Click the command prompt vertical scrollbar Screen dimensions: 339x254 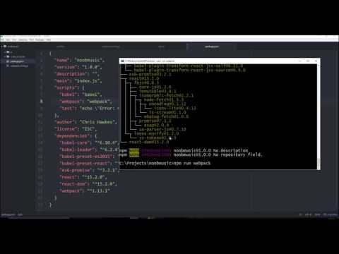click(x=319, y=116)
